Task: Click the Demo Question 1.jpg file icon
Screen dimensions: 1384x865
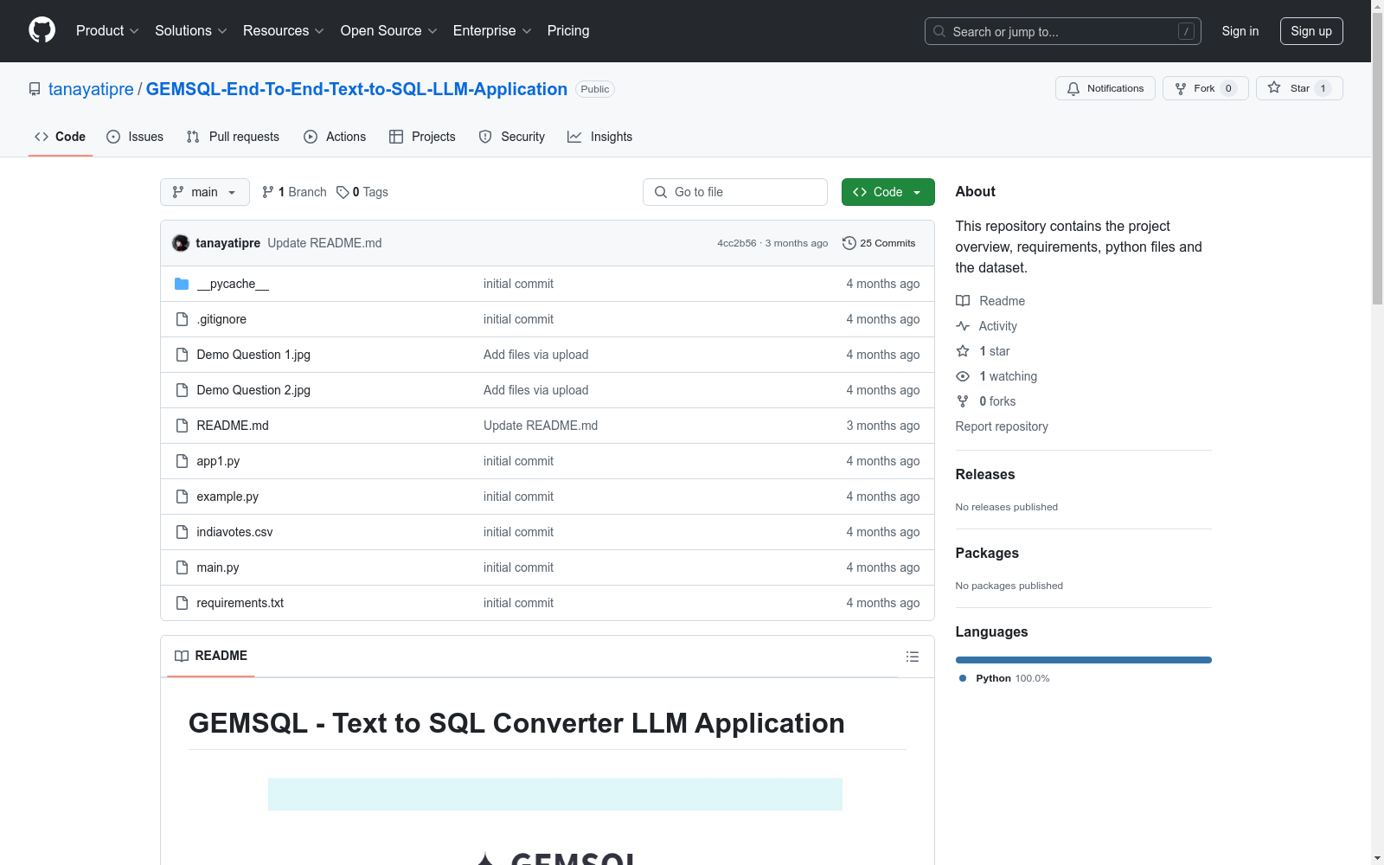Action: pos(182,355)
